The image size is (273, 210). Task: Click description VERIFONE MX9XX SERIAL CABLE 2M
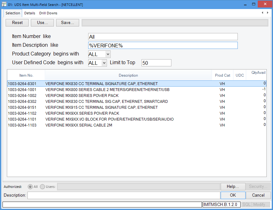click(x=79, y=125)
